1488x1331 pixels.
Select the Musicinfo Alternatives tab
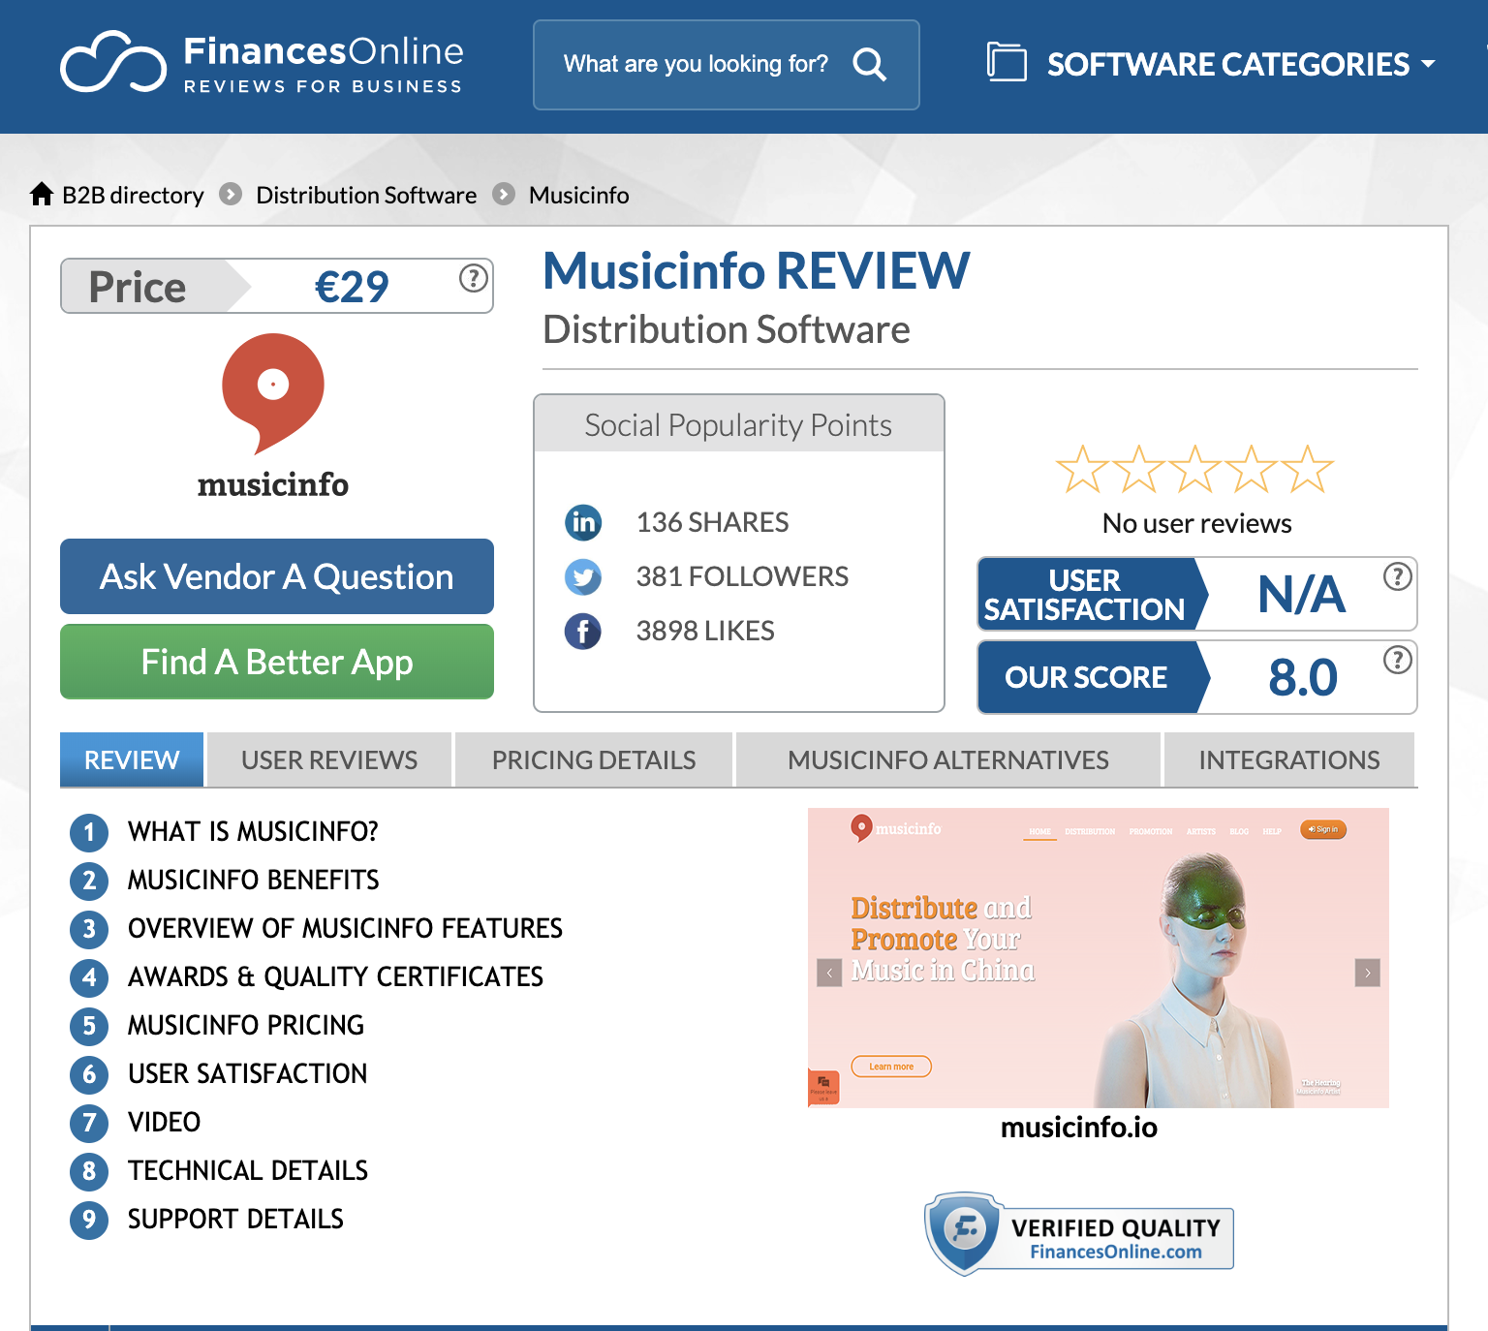948,759
